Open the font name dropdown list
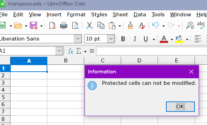Screen dimensions: 207x125 pos(78,39)
